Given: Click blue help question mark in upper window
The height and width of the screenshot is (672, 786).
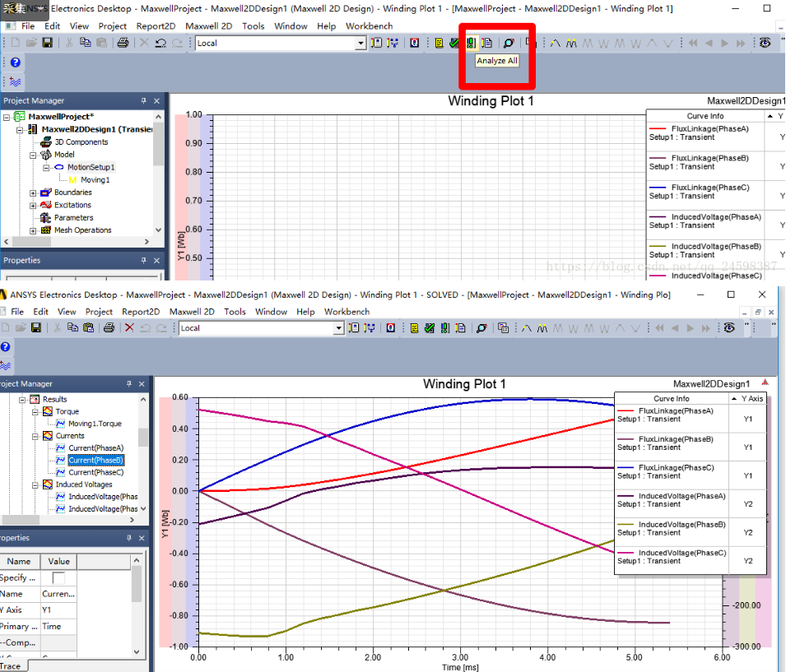Looking at the screenshot, I should [x=16, y=63].
